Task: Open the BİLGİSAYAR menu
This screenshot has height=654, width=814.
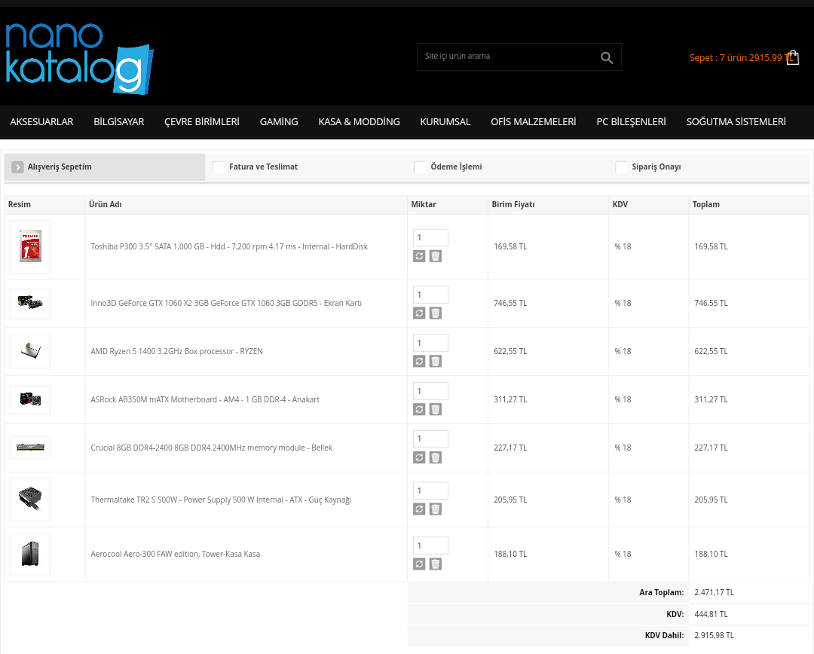Action: coord(119,122)
